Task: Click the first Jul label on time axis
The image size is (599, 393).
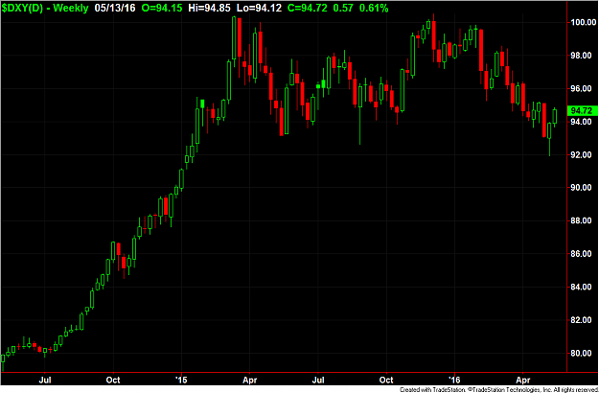Action: (45, 380)
